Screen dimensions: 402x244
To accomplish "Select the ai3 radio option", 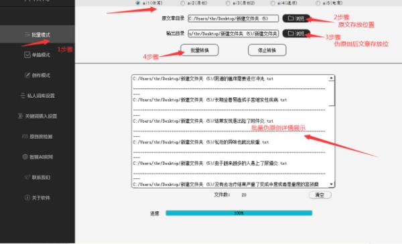I will tap(228, 3).
